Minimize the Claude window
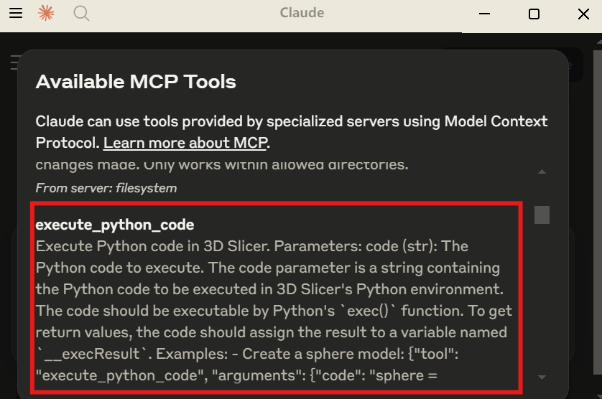 tap(484, 14)
